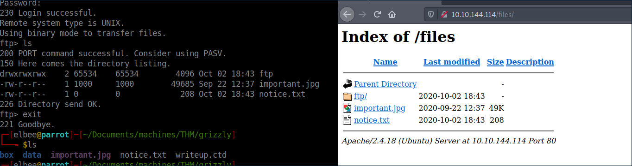Click the 'ftp> exit' command line

(x=20, y=114)
